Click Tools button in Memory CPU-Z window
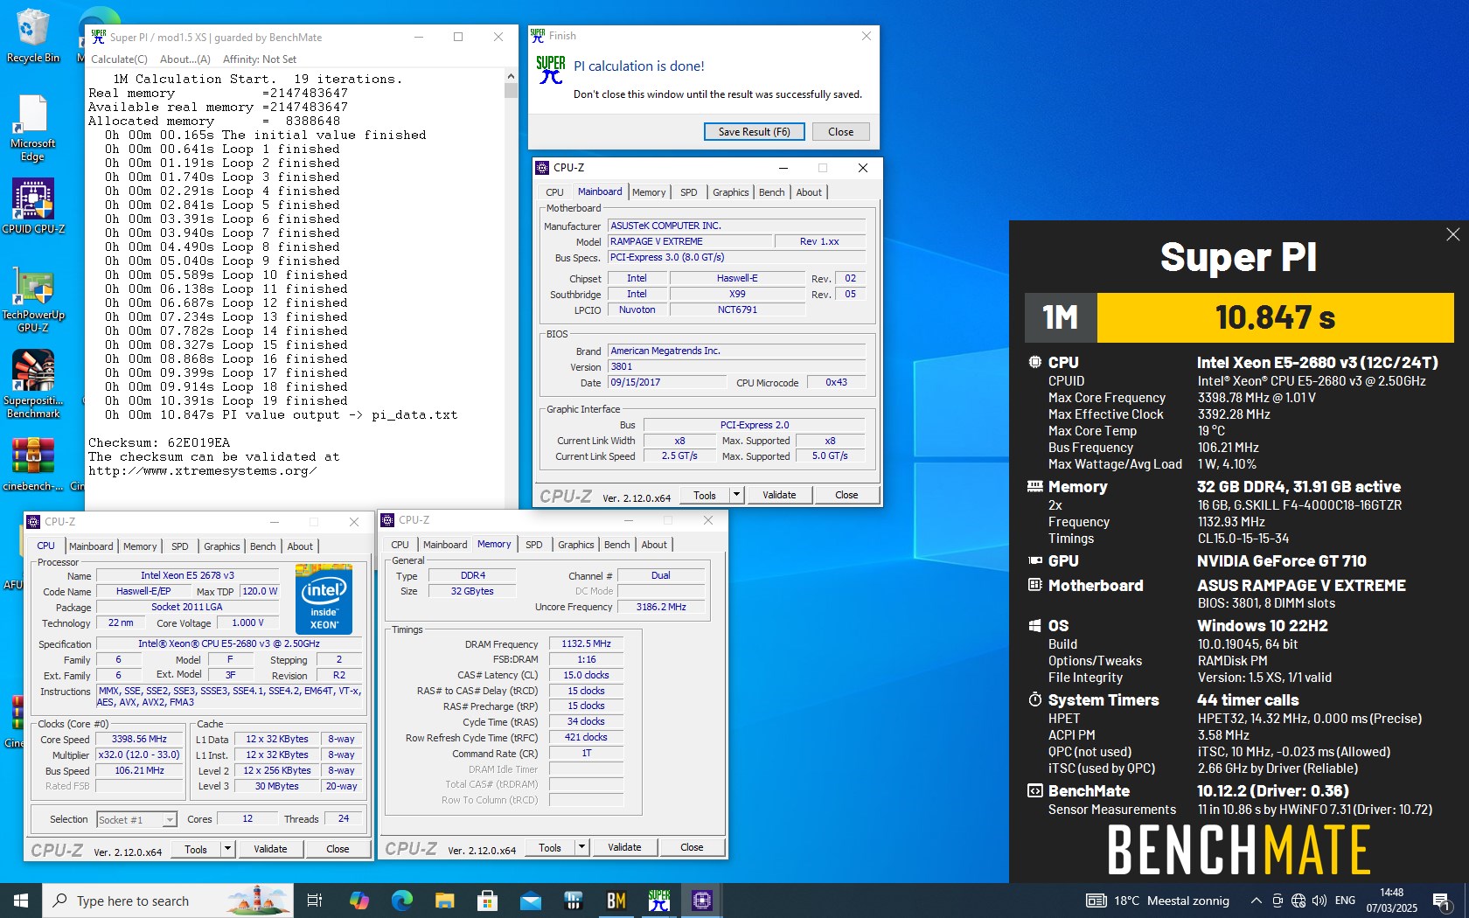The width and height of the screenshot is (1469, 918). (x=550, y=847)
